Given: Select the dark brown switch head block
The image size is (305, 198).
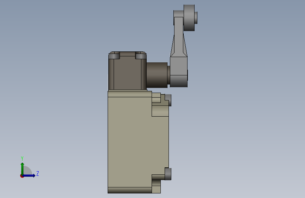Looking at the screenshot, I should (x=127, y=71).
